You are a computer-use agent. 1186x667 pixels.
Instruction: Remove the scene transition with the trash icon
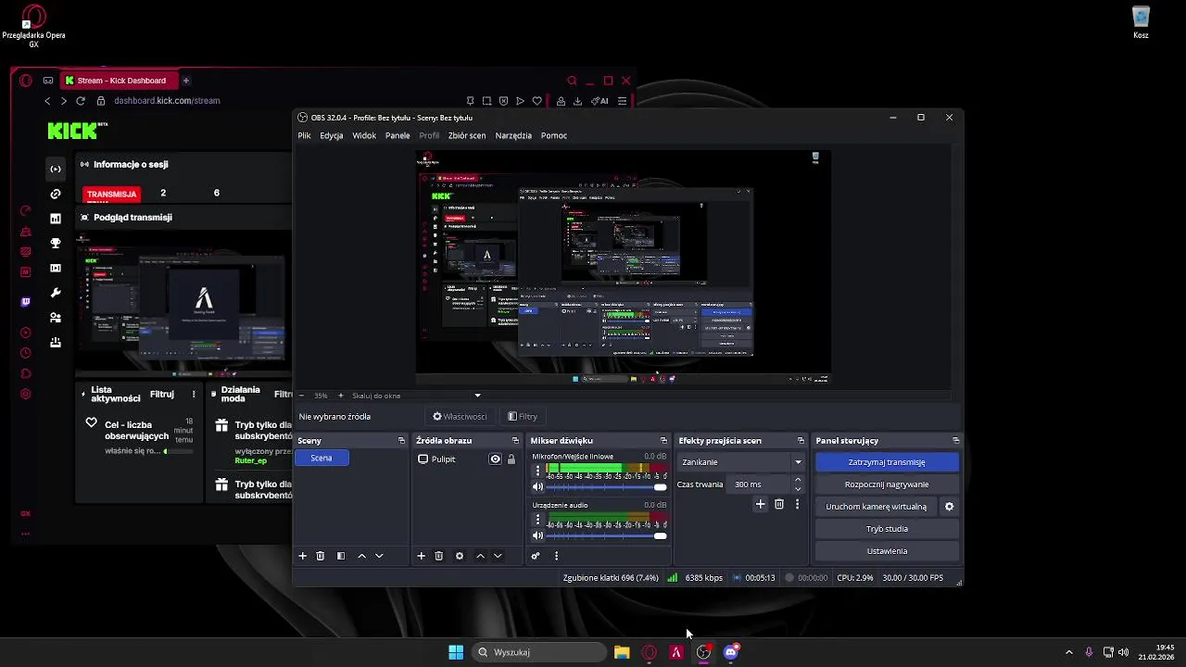coord(779,504)
